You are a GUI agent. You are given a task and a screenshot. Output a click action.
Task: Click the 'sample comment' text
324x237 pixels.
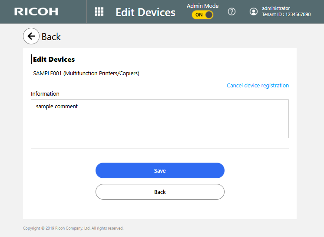[x=57, y=106]
